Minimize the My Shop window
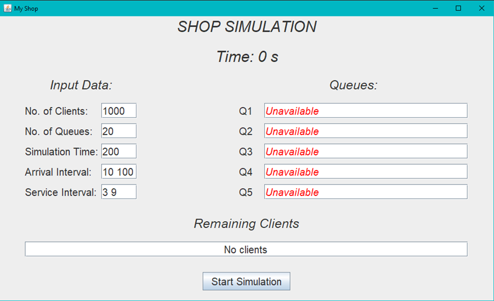The height and width of the screenshot is (301, 494). [x=435, y=8]
